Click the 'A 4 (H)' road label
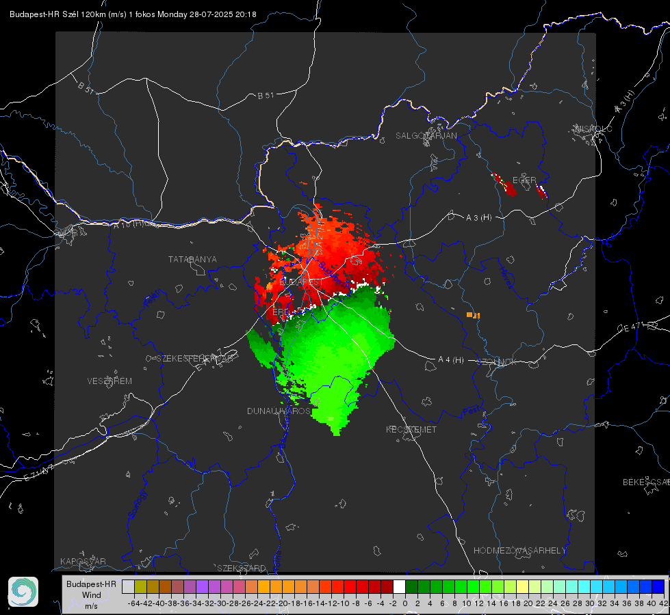Viewport: 670px width, 615px height. [x=451, y=360]
